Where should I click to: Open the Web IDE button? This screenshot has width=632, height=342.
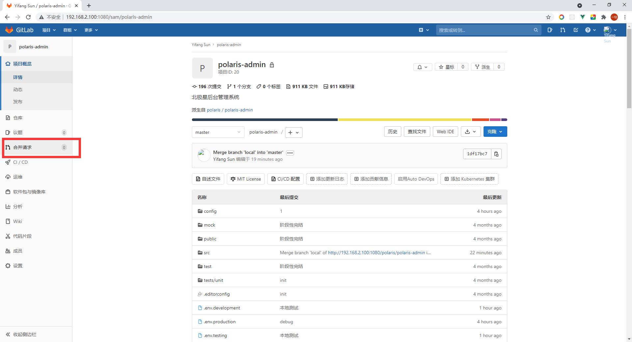(x=445, y=132)
